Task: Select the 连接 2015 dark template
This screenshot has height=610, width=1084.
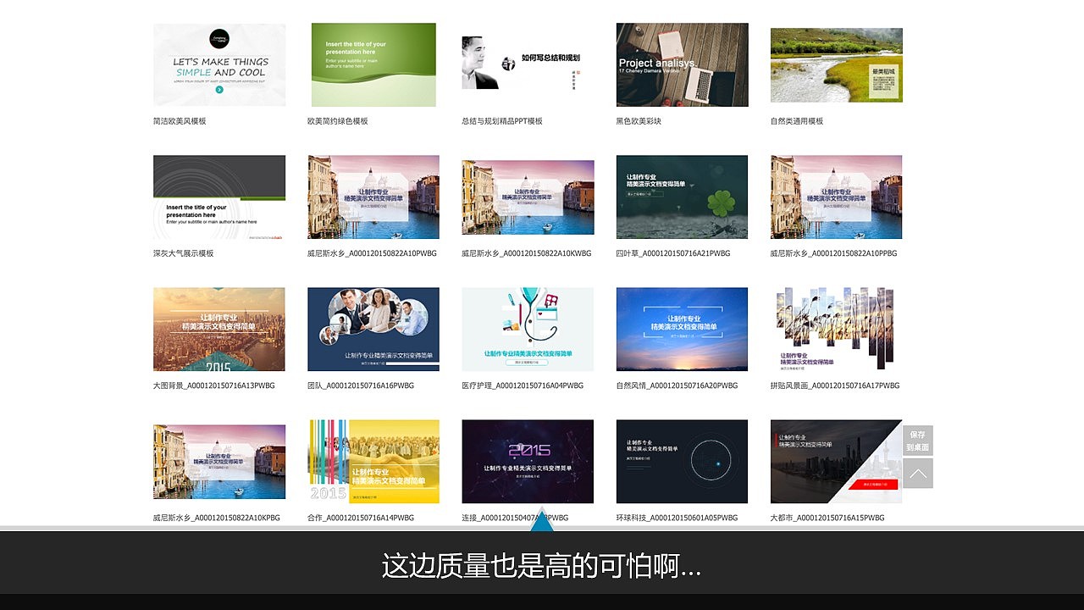Action: (x=528, y=461)
